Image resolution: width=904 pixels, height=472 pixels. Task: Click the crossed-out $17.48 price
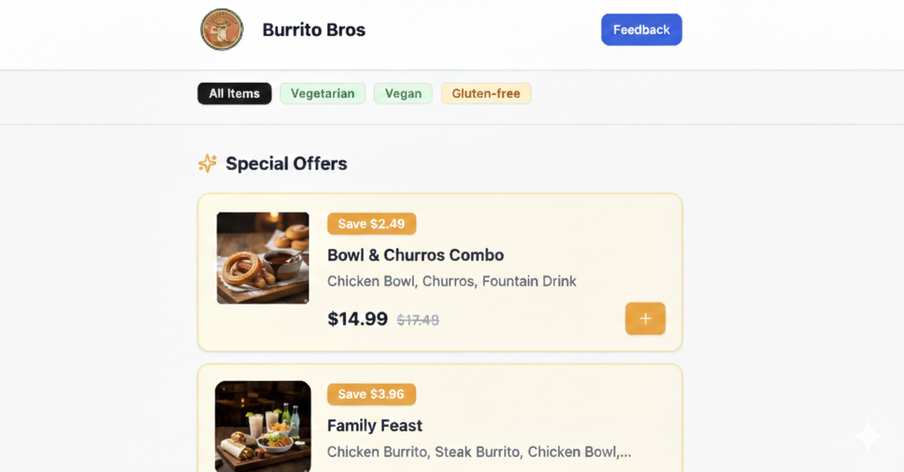(x=417, y=319)
